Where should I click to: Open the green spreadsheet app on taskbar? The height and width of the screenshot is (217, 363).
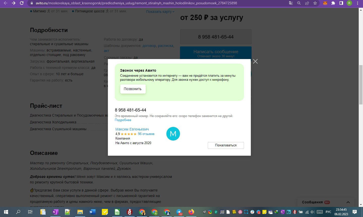[x=117, y=212]
